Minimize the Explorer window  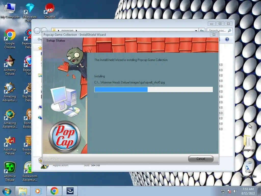212,24
